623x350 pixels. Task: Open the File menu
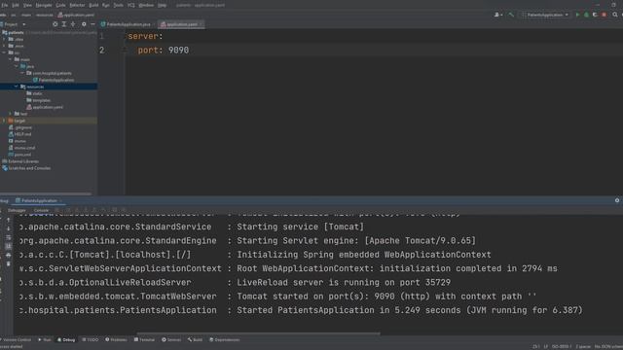[5, 5]
